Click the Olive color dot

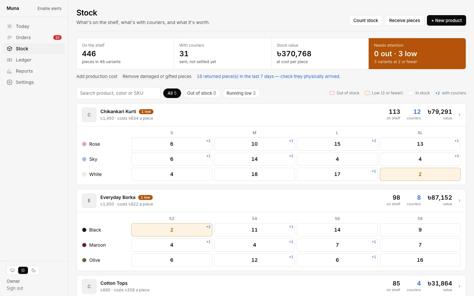pyautogui.click(x=84, y=260)
